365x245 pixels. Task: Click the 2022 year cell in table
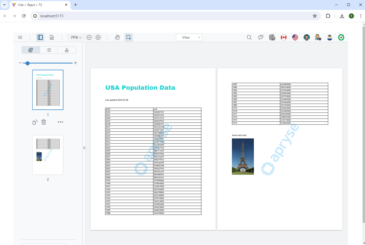click(129, 112)
